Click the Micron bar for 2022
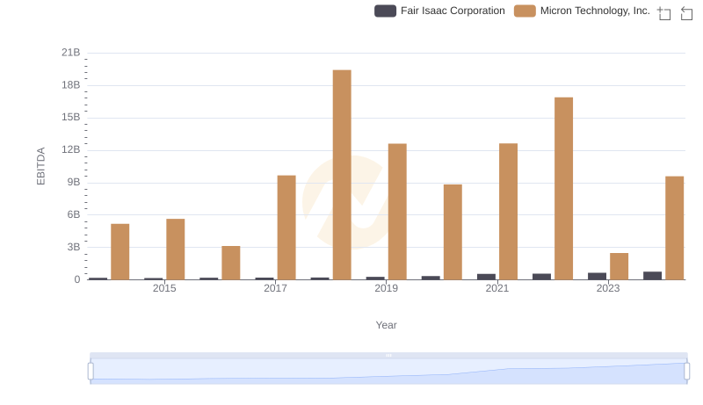The width and height of the screenshot is (703, 405). 563,189
